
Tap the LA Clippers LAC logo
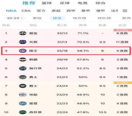point(23,95)
